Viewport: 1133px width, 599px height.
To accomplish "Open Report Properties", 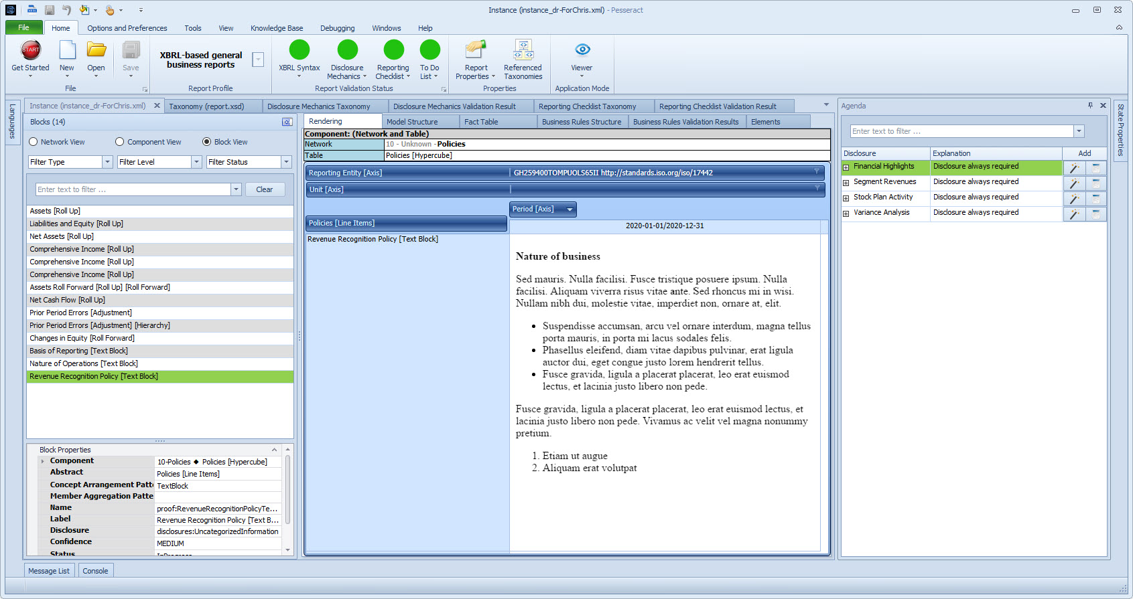I will click(x=476, y=59).
